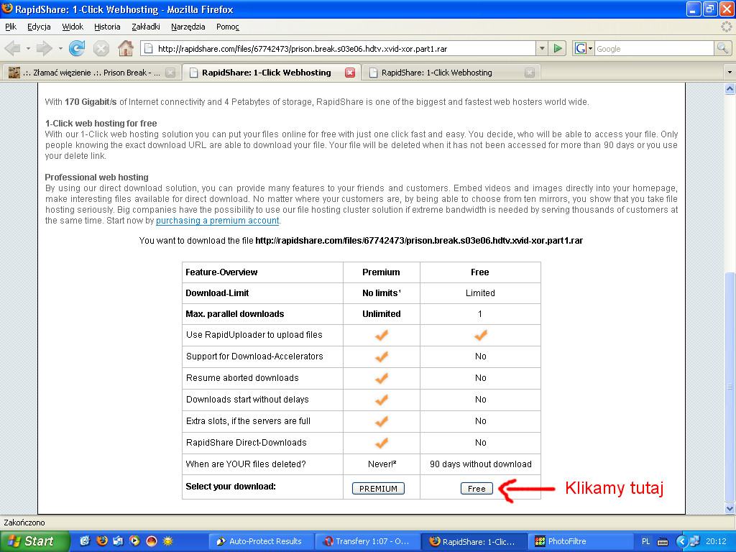Open the Back history dropdown arrow
This screenshot has height=552, width=736.
(x=28, y=48)
